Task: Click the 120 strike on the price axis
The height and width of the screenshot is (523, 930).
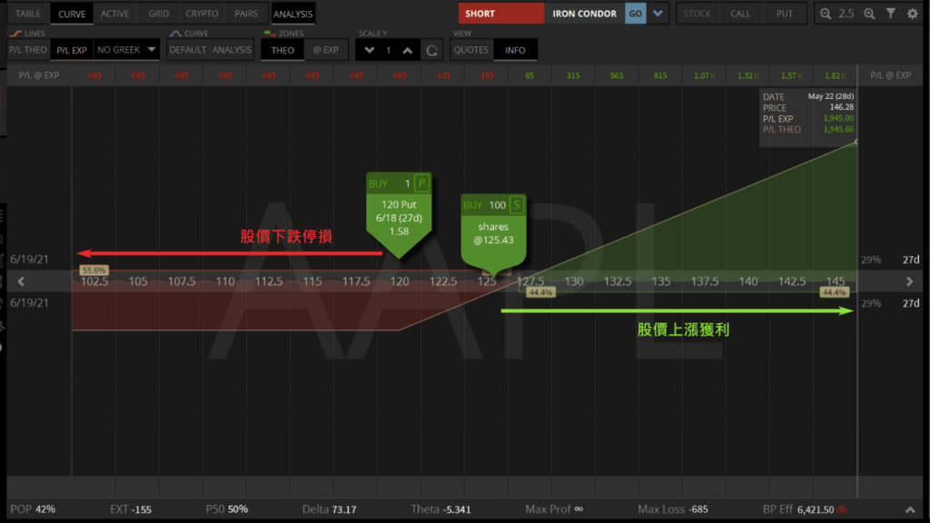Action: [400, 281]
